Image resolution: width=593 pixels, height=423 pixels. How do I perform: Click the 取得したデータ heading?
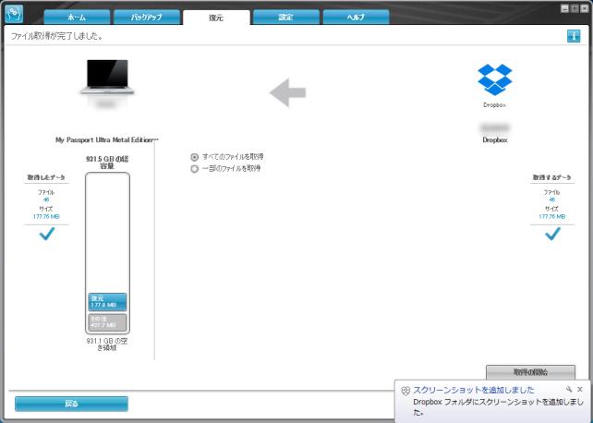click(x=46, y=177)
